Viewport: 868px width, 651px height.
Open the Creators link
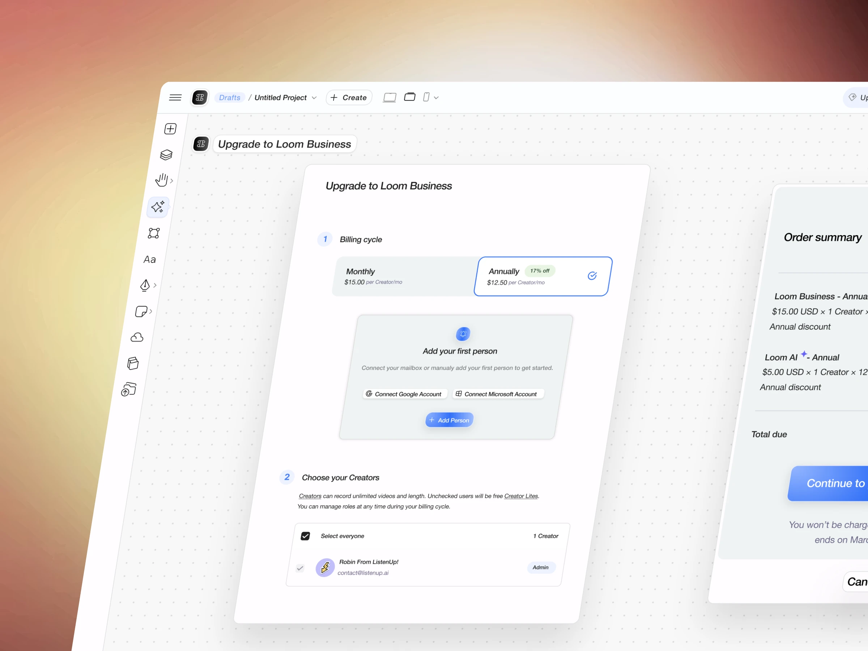pyautogui.click(x=310, y=496)
